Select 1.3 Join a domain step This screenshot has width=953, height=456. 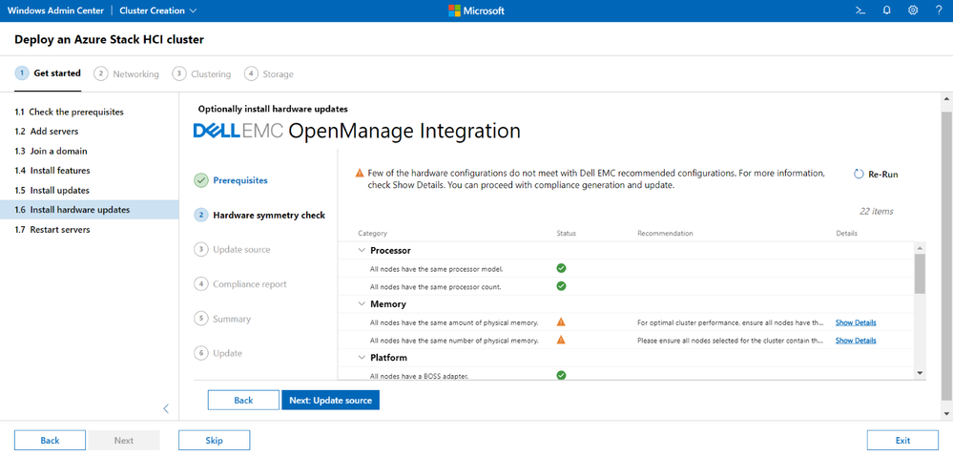(90, 151)
